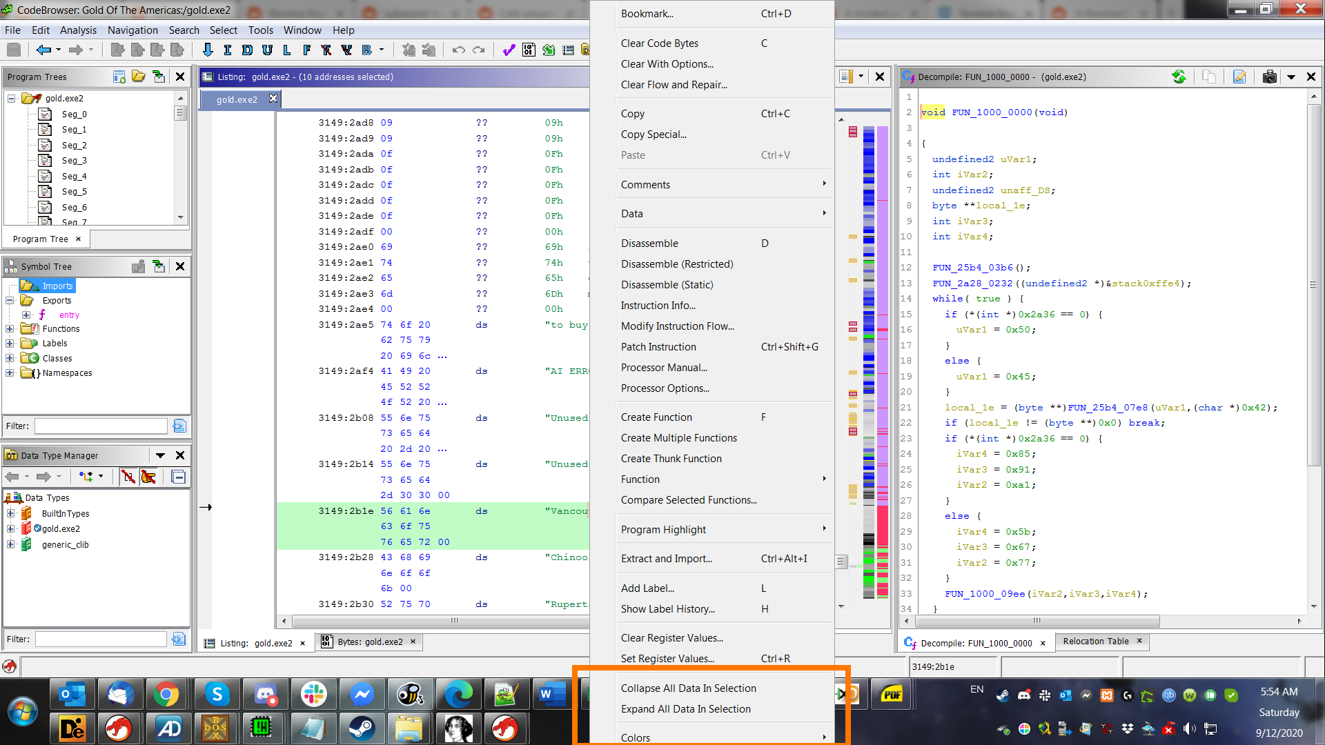
Task: Click the purple checkmark toolbar icon
Action: click(509, 50)
